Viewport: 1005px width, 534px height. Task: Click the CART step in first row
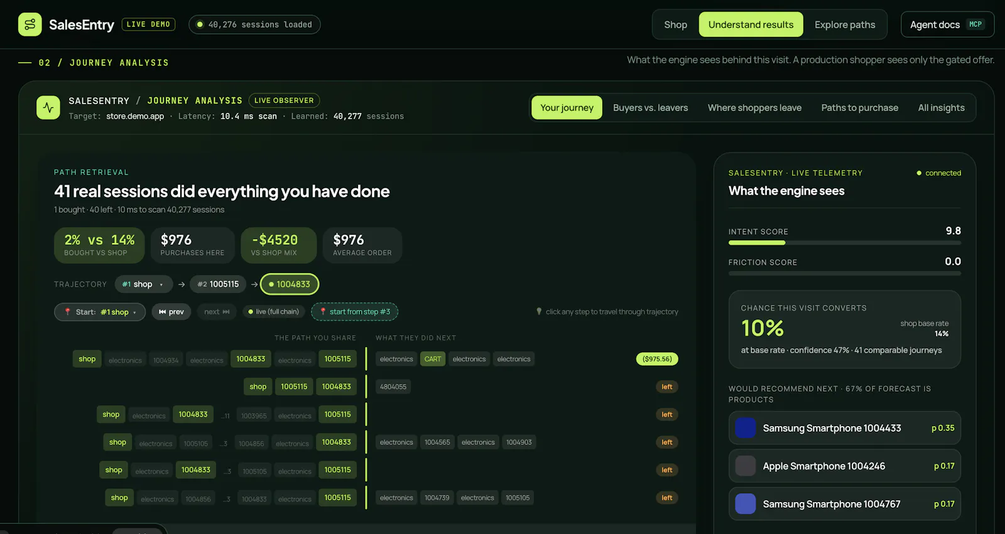tap(433, 359)
